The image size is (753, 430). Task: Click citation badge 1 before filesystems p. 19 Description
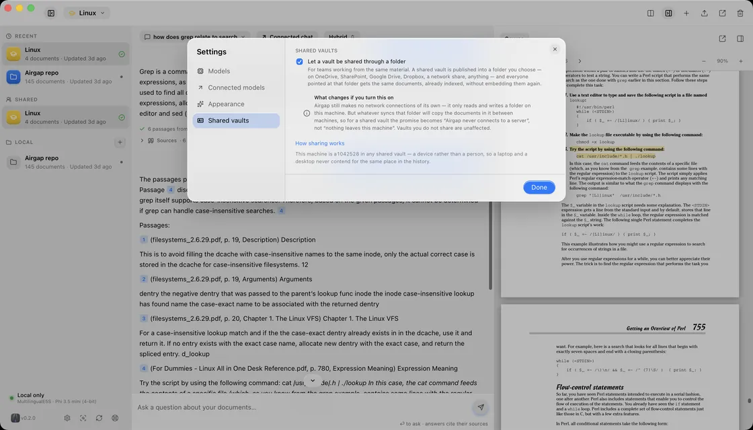pyautogui.click(x=144, y=240)
